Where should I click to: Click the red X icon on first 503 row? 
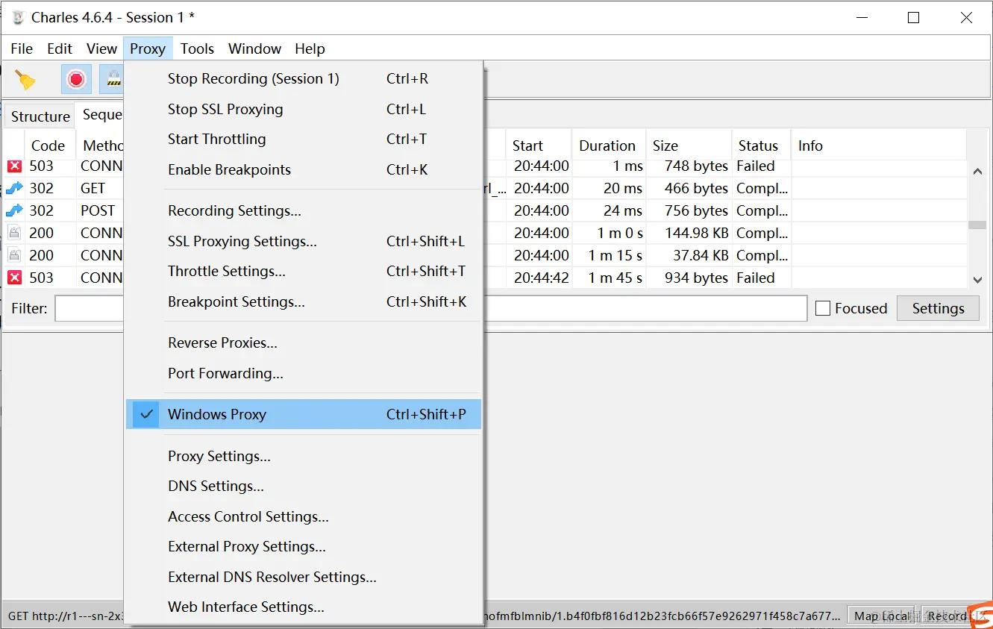[15, 166]
